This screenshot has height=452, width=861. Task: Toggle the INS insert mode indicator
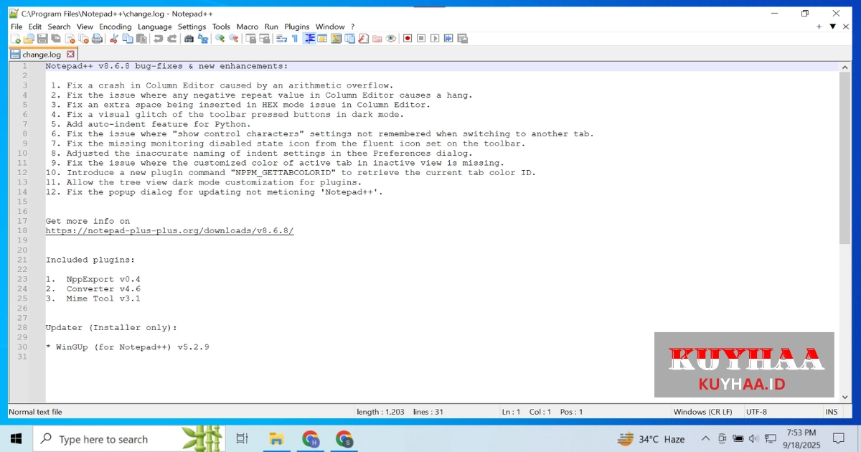(832, 412)
